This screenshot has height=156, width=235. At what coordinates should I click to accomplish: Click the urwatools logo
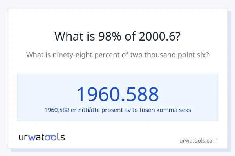coord(42,137)
